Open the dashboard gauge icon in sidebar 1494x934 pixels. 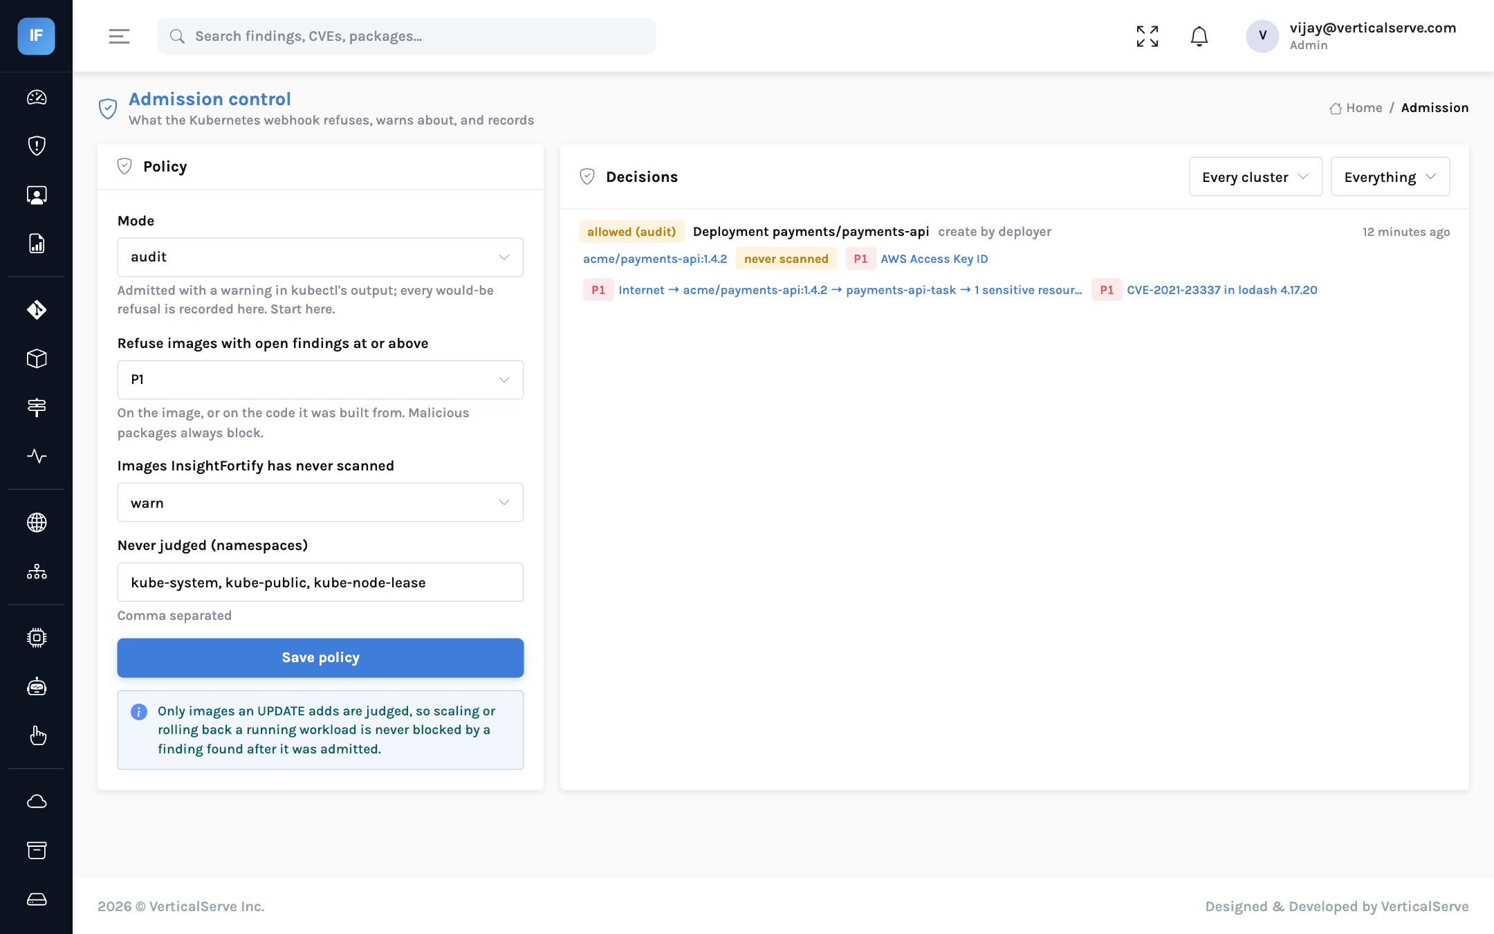point(37,98)
